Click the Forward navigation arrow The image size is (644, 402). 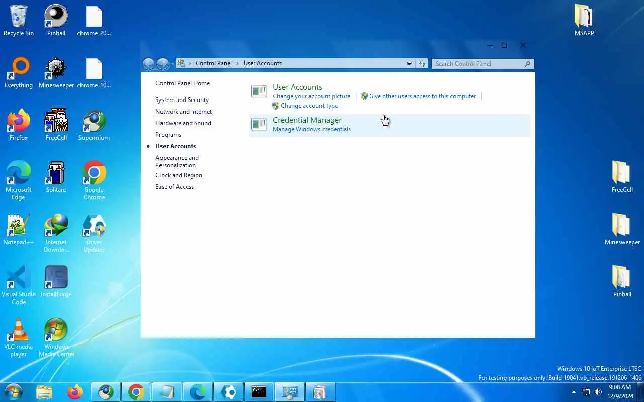point(163,64)
